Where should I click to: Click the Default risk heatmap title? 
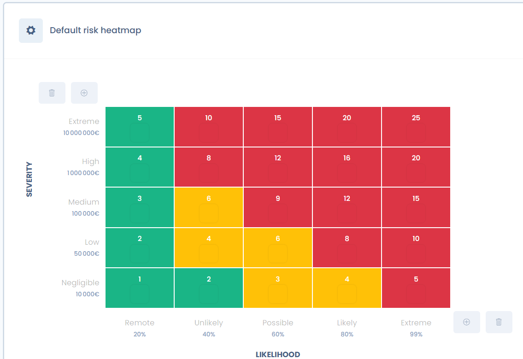point(95,30)
